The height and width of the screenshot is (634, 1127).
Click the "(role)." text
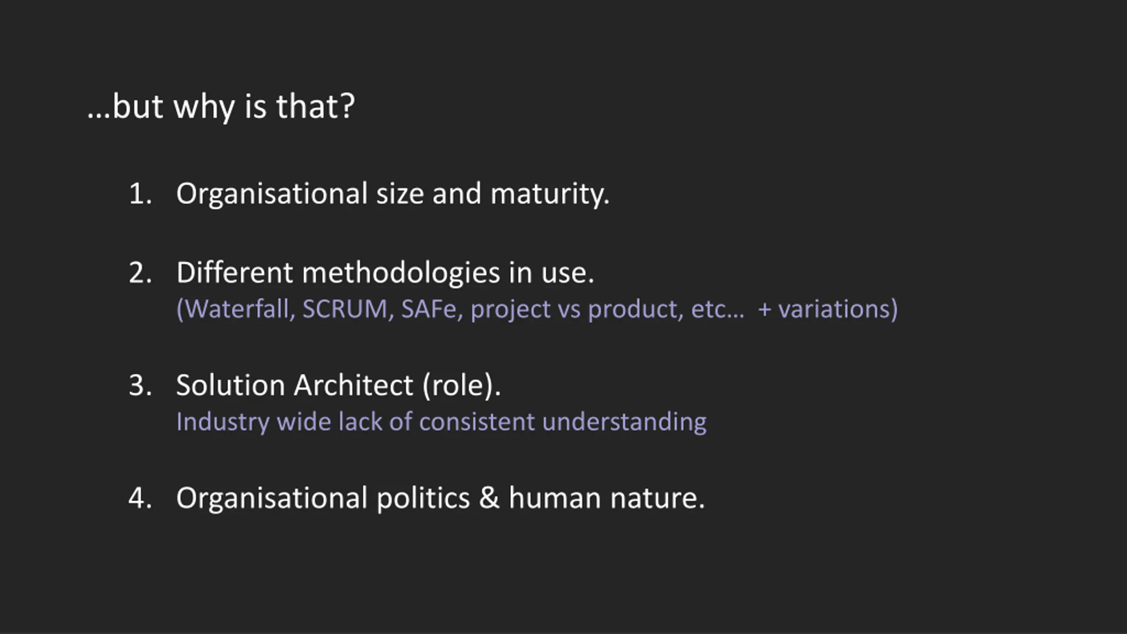tap(462, 387)
